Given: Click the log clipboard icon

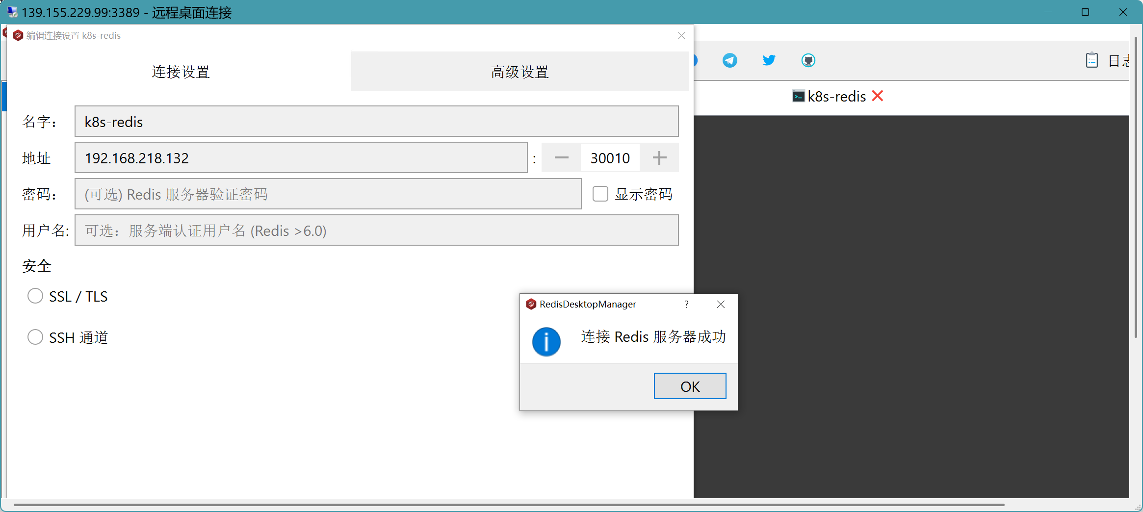Looking at the screenshot, I should pos(1091,60).
